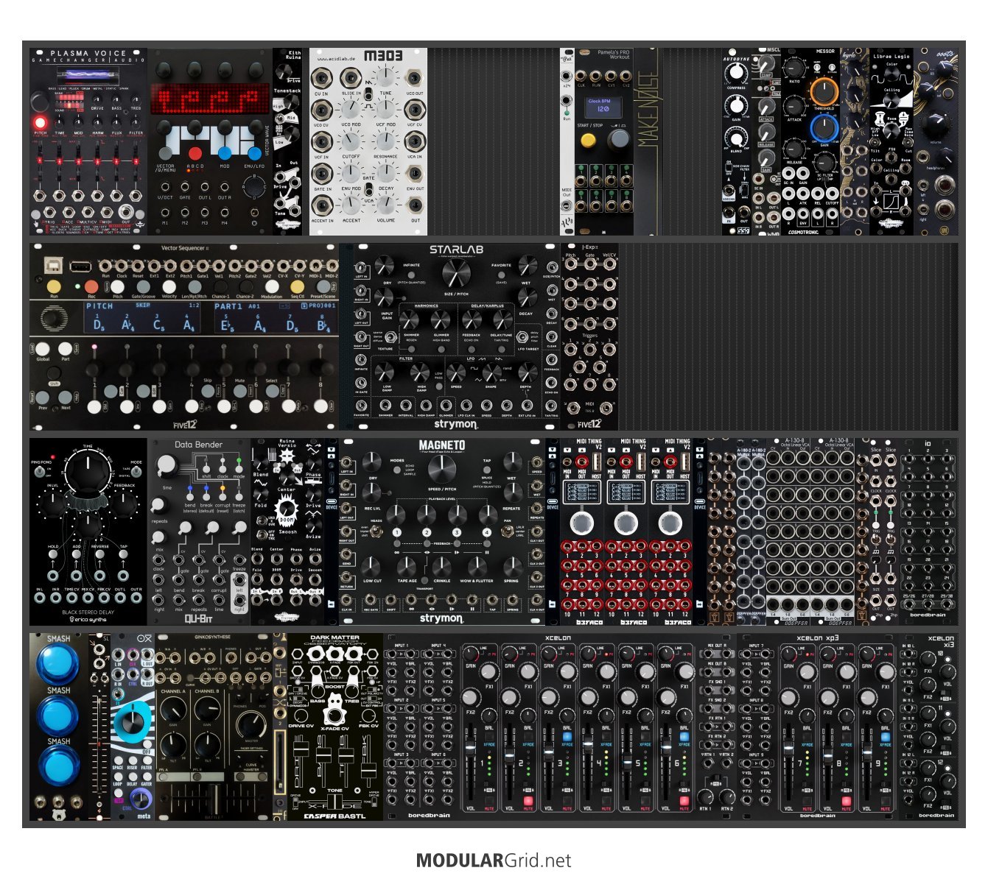Click the orange-ringed THRESHOLD knob on Messor

coord(824,92)
